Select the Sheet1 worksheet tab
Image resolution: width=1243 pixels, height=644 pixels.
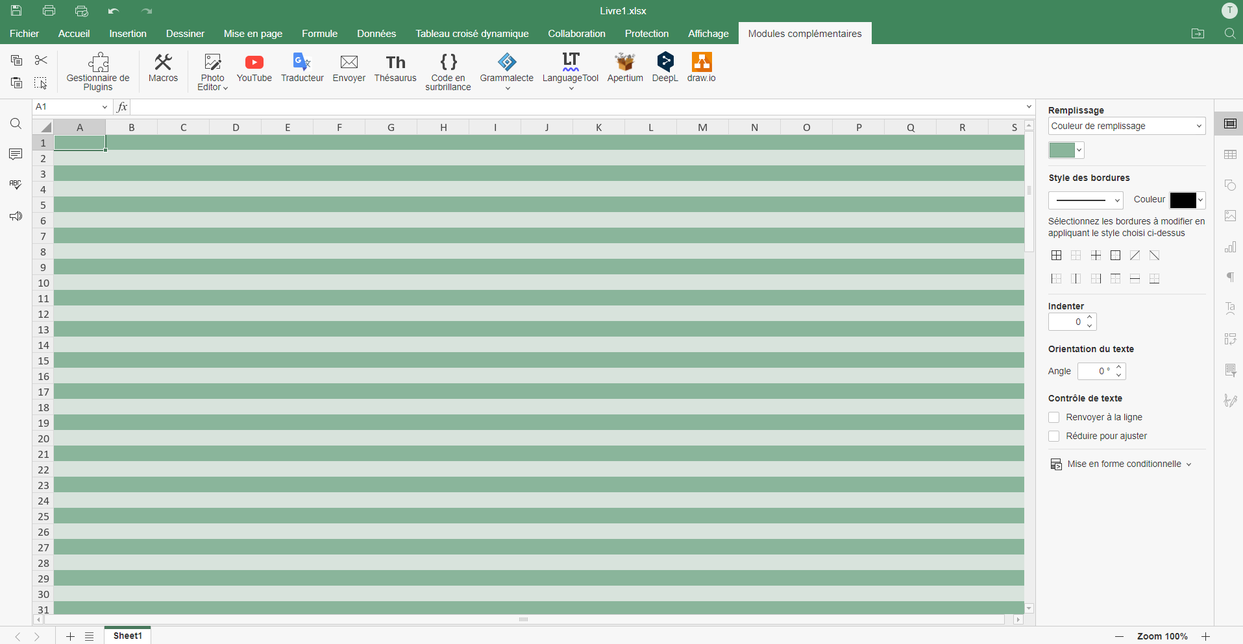pos(127,636)
